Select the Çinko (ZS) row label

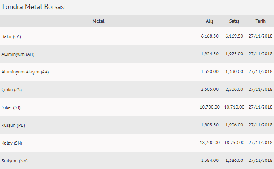coord(11,90)
